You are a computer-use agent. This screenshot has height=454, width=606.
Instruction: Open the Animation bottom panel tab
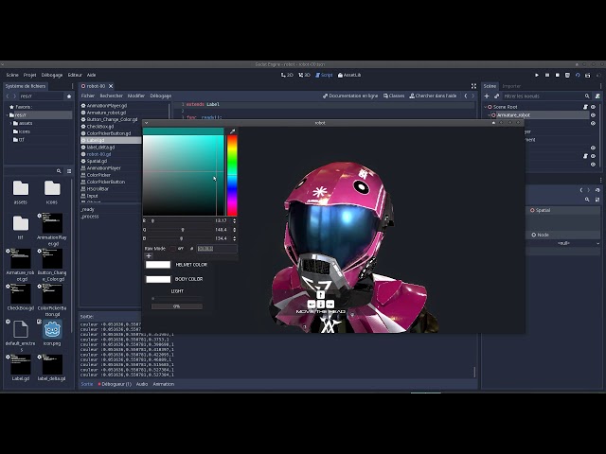click(x=164, y=384)
